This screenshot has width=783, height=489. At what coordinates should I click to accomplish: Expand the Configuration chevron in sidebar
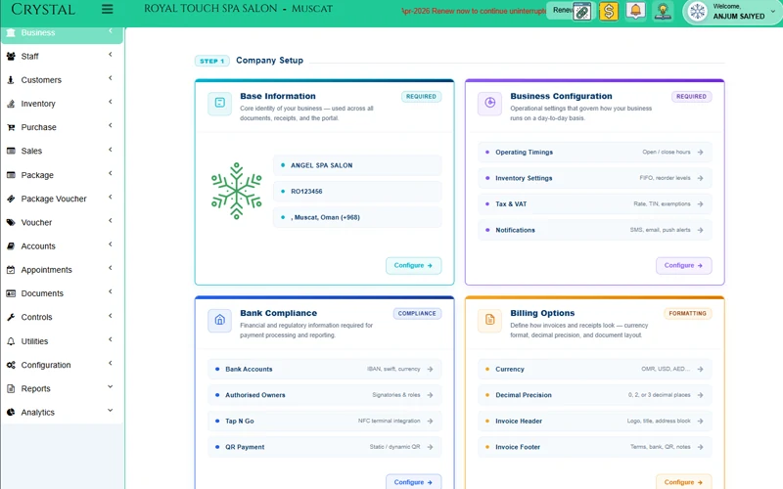click(111, 363)
